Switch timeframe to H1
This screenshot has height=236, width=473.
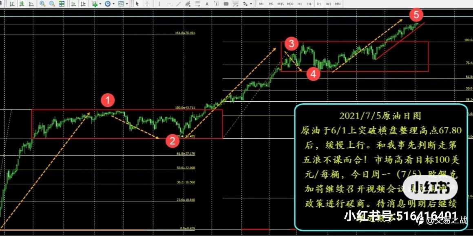[300, 4]
